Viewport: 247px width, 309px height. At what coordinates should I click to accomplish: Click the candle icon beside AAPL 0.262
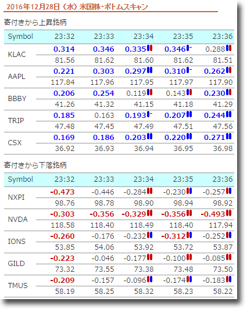pos(228,70)
